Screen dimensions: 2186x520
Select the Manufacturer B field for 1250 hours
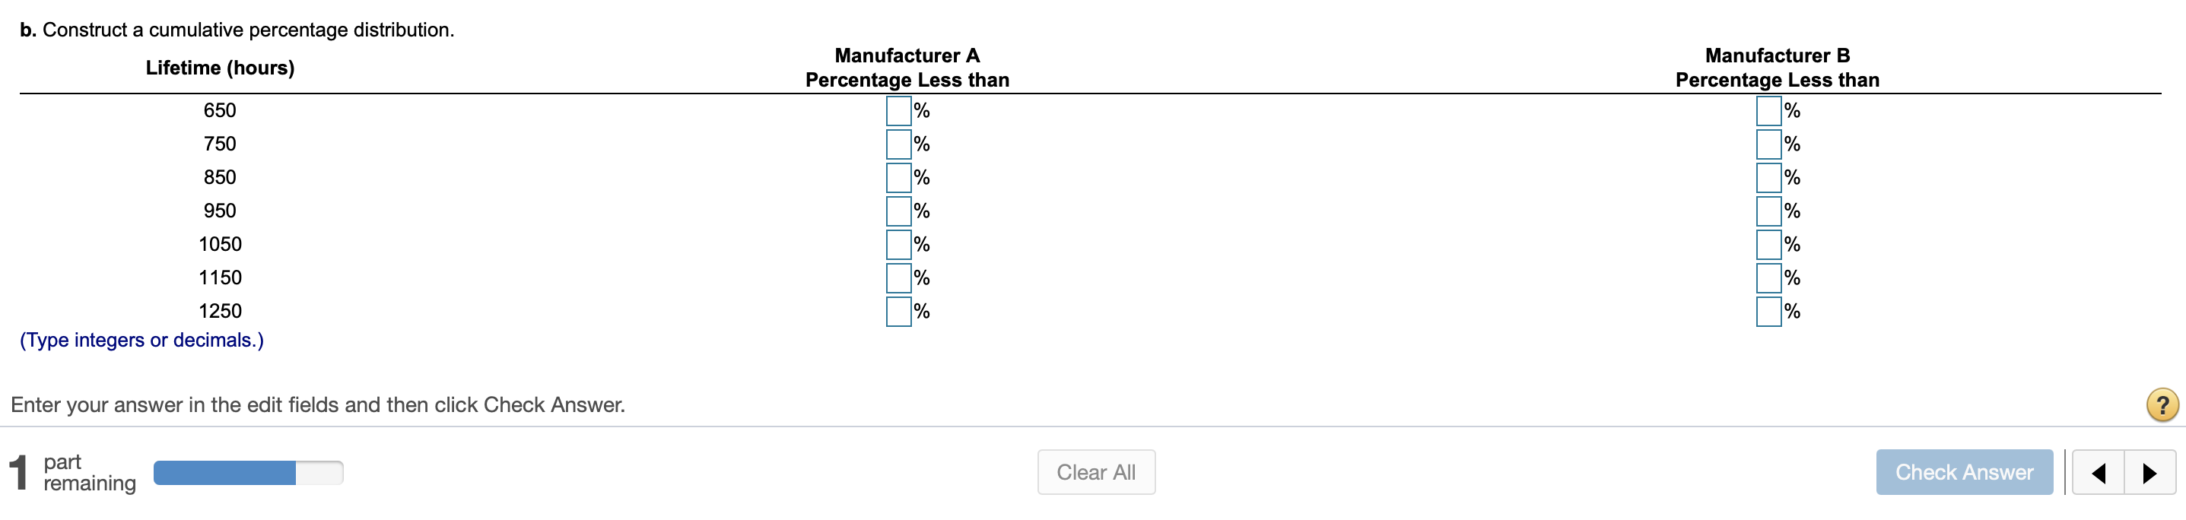(1768, 310)
